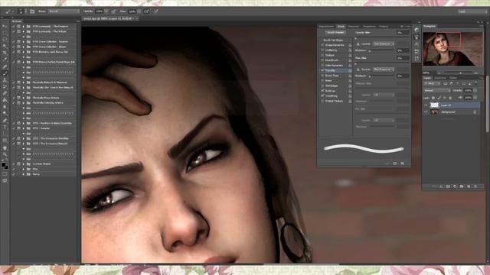Viewport: 490px width, 275px height.
Task: Enable Noise checkbox
Action: point(322,81)
